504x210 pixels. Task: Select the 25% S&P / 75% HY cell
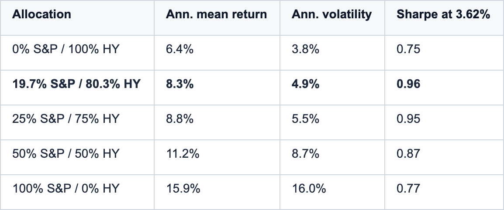tap(66, 119)
